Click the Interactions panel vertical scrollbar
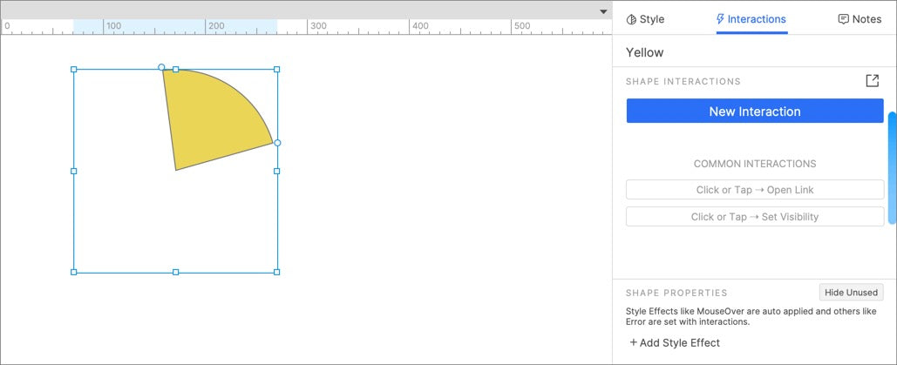The image size is (897, 365). tap(891, 167)
